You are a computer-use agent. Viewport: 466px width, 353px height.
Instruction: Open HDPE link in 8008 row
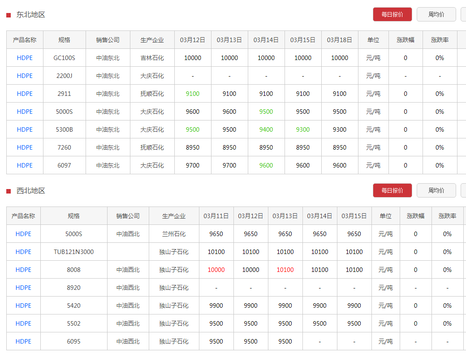pyautogui.click(x=23, y=270)
